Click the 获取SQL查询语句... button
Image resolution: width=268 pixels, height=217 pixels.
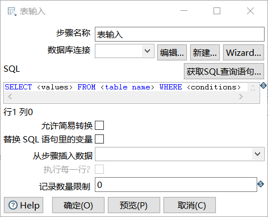coord(224,71)
